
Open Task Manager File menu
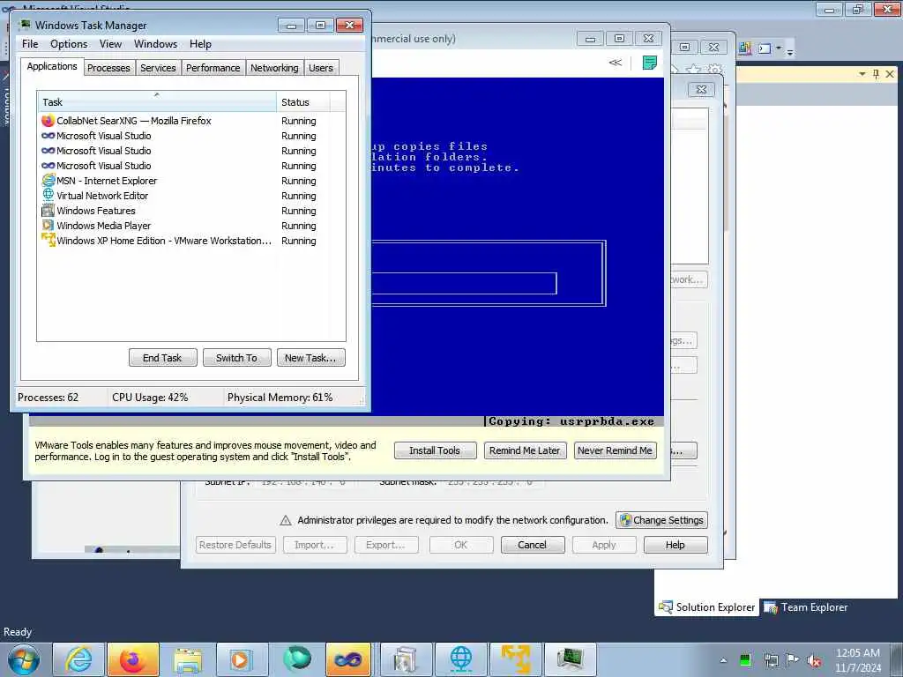(x=30, y=44)
